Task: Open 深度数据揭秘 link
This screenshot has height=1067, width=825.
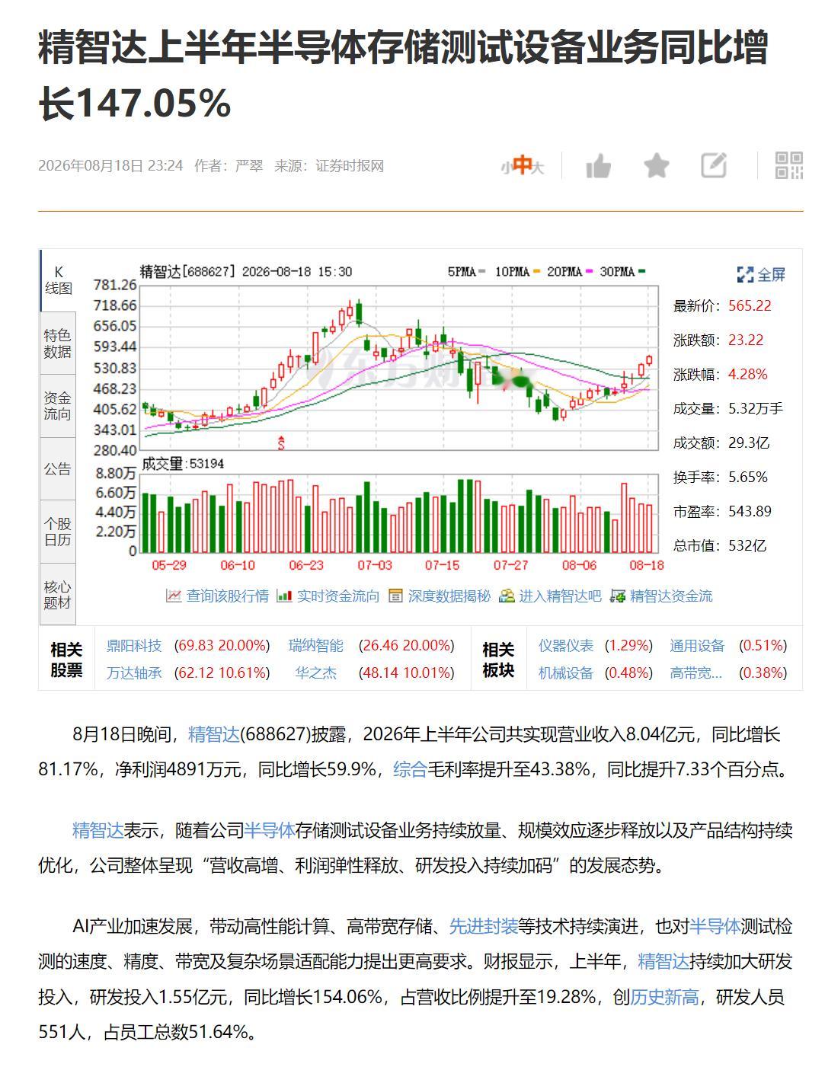Action: pos(449,596)
